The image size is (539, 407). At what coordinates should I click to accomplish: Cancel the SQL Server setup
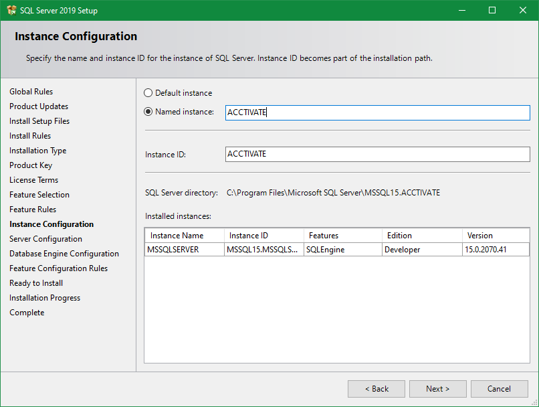pos(499,389)
